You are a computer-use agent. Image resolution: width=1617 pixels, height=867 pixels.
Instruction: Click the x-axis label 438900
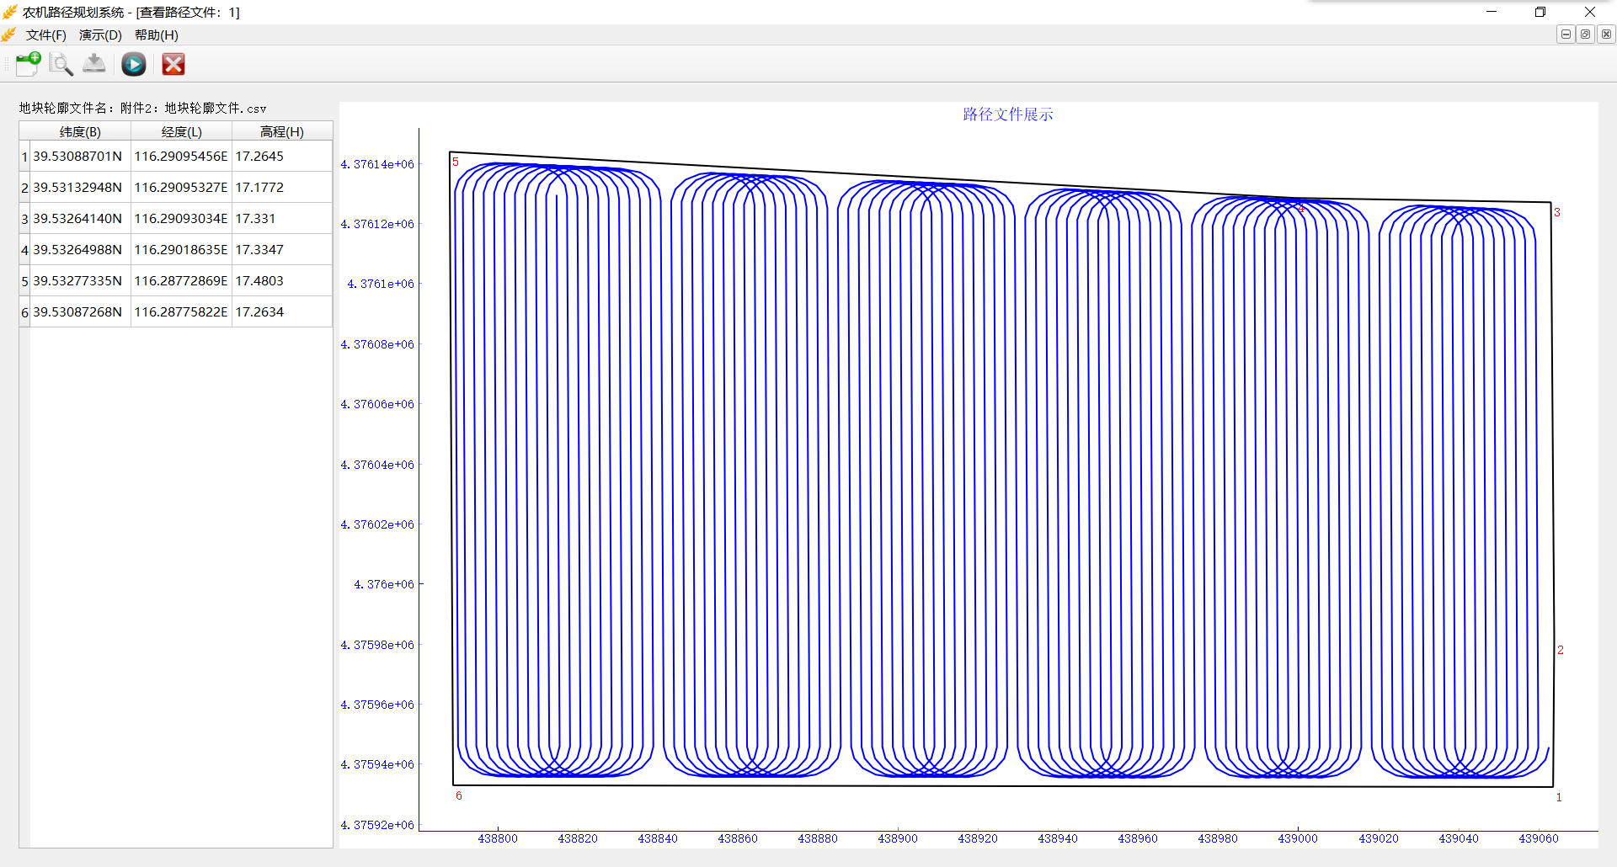click(x=898, y=838)
